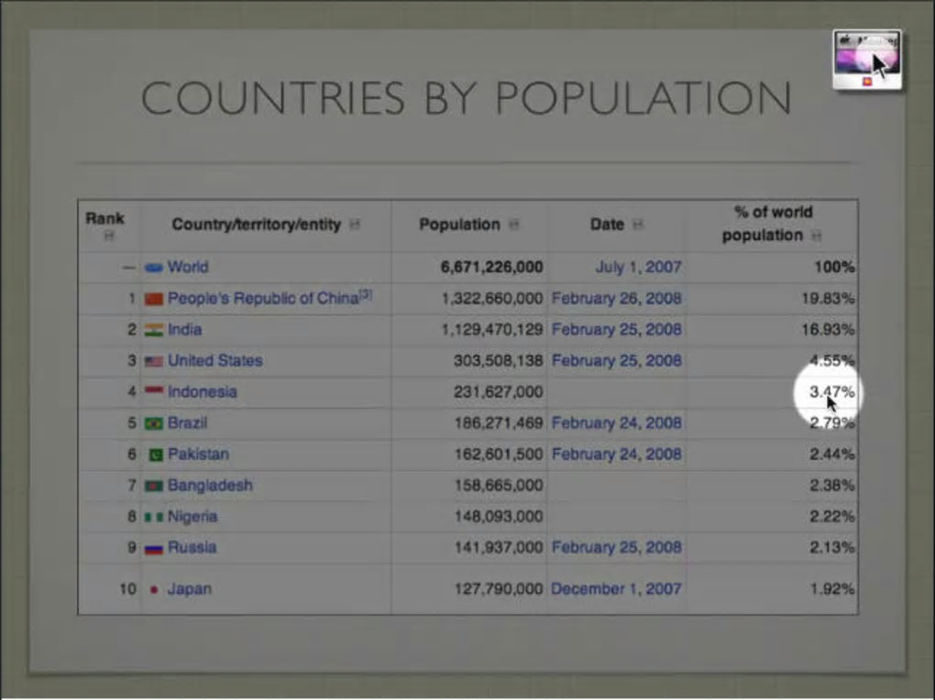Click the Brazil flag icon
935x700 pixels.
click(x=154, y=423)
